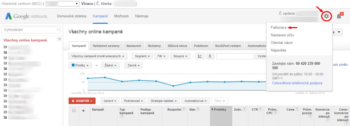
Task: Collapse the sidebar with the double-chevron icon
Action: coord(59,39)
